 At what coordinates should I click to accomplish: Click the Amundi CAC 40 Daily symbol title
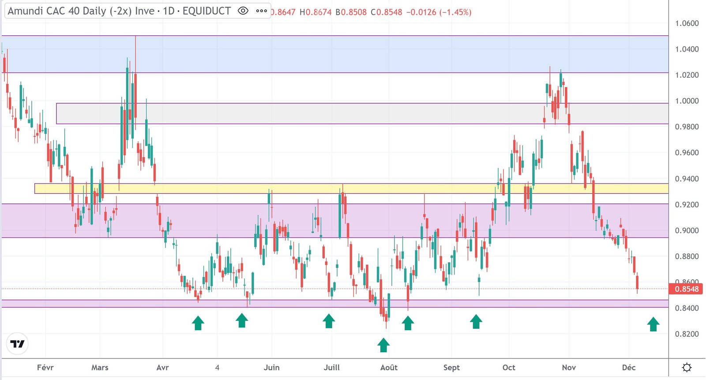click(81, 11)
